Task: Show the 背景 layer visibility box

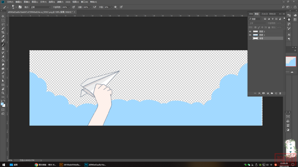Action: tap(250, 38)
